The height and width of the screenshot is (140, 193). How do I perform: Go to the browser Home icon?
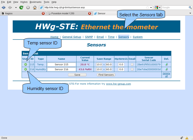[35, 8]
